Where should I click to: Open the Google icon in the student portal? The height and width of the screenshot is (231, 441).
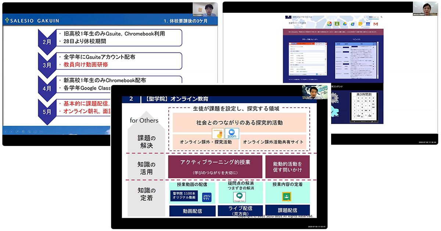tap(329, 24)
